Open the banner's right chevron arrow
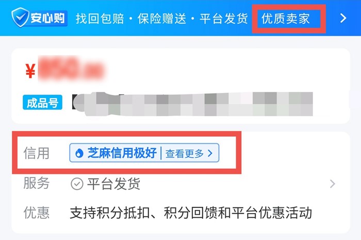 [343, 18]
